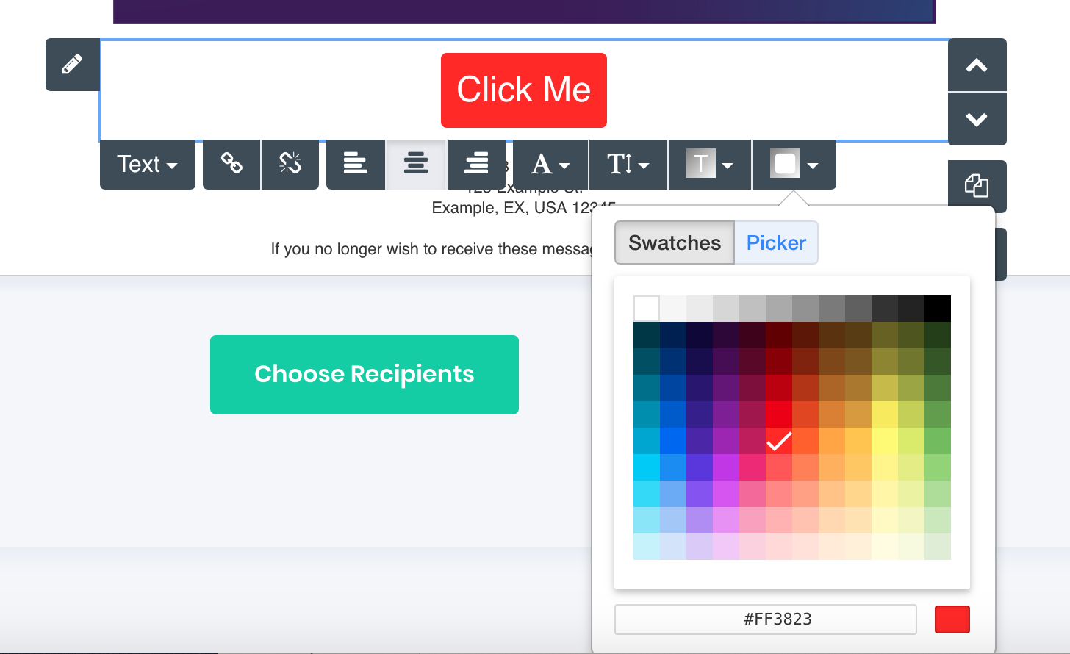Screen dimensions: 1070x654
Task: Toggle center alignment
Action: 416,163
